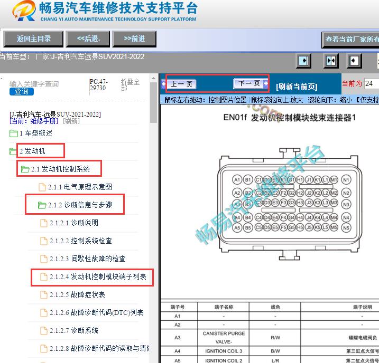
Task: Click the sidebar scrollbar up arrow
Action: (153, 79)
